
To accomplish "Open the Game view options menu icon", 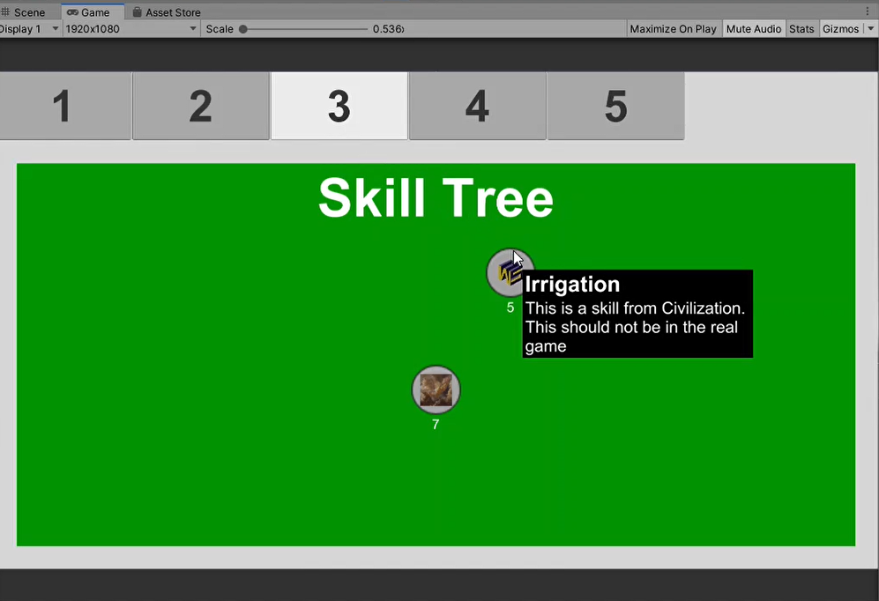I will pyautogui.click(x=868, y=11).
